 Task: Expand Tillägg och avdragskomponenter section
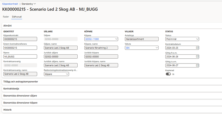112,82
